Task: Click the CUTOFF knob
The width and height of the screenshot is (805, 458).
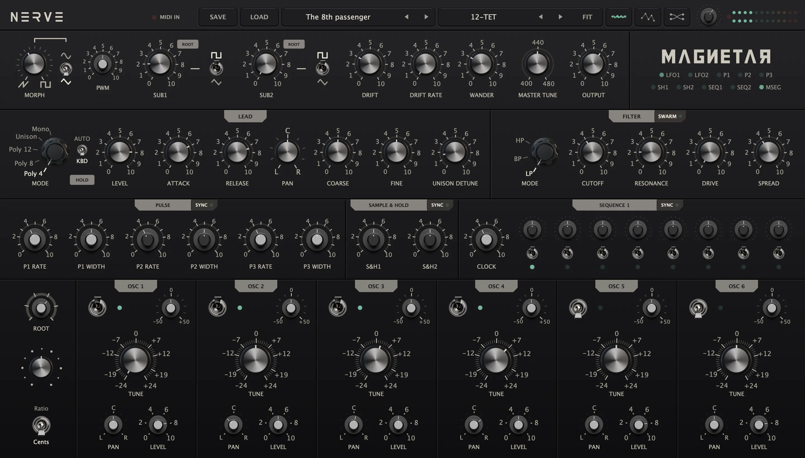Action: click(592, 152)
